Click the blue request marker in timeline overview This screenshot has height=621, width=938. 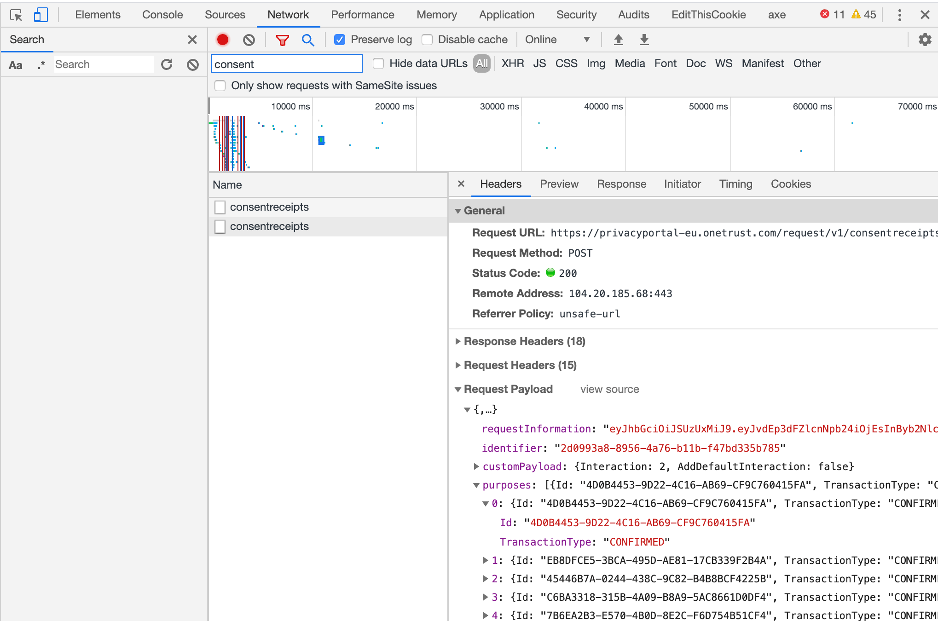321,140
